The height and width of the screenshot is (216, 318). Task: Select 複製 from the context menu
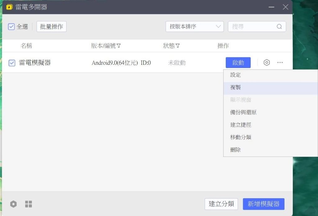click(x=235, y=87)
